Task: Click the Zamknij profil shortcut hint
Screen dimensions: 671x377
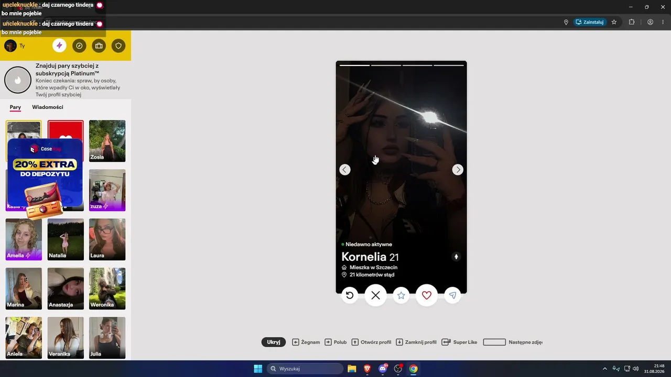Action: tap(416, 342)
